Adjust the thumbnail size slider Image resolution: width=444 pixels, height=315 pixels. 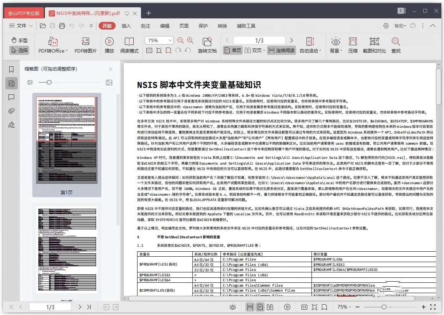[x=48, y=82]
